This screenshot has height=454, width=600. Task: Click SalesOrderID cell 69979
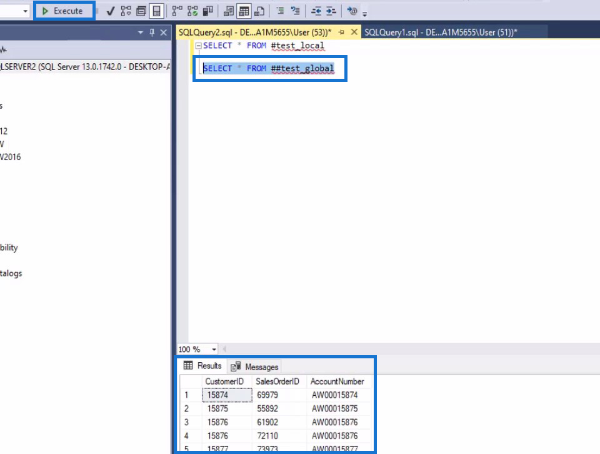tap(279, 395)
